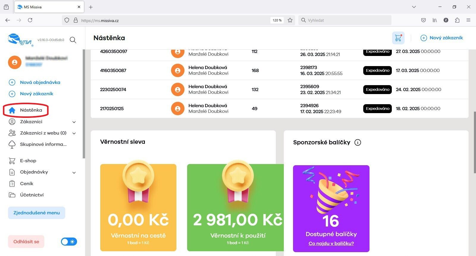Image resolution: width=476 pixels, height=256 pixels.
Task: Open the Firefox hamburger menu
Action: [469, 20]
